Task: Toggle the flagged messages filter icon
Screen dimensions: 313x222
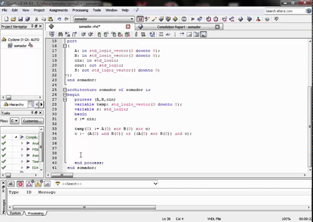Action: click(x=47, y=184)
